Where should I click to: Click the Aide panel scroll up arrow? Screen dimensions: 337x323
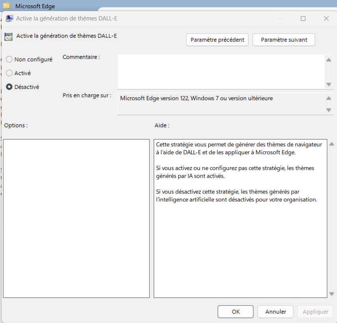331,144
